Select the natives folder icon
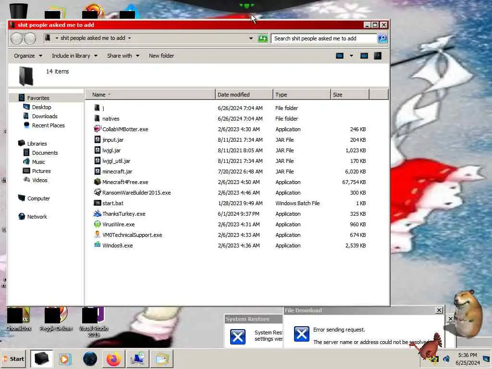Image resolution: width=492 pixels, height=369 pixels. coord(97,118)
